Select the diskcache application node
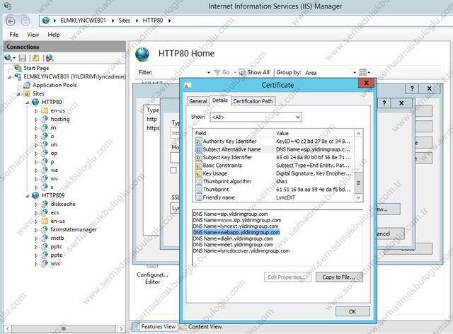453x334 pixels. coord(63,204)
